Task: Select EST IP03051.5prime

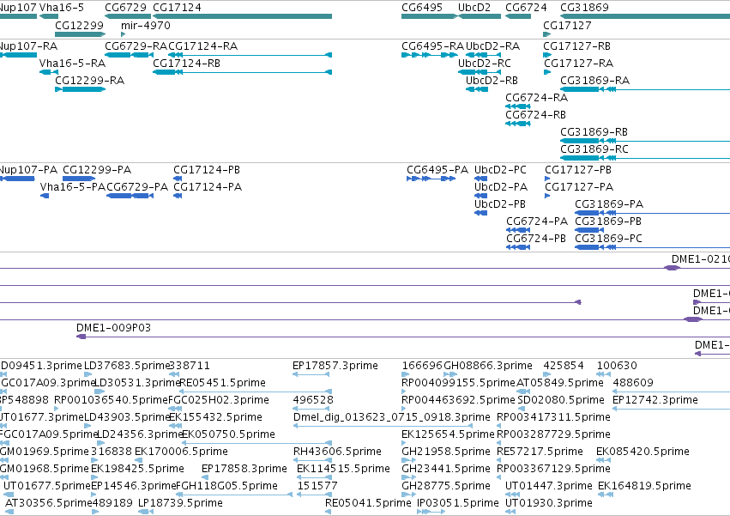Action: click(x=431, y=512)
